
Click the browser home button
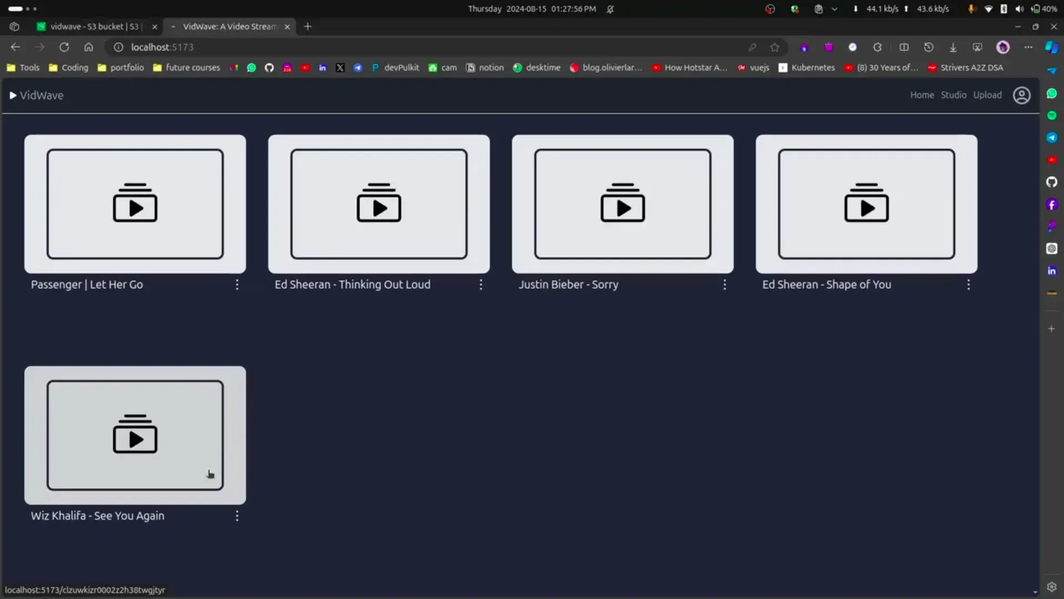pos(89,47)
